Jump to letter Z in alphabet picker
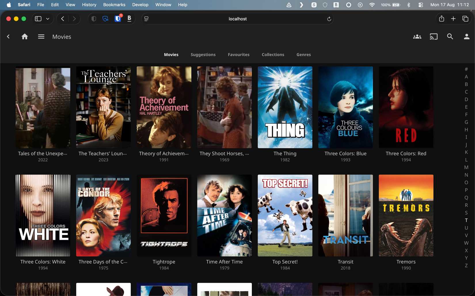The image size is (475, 296). (466, 266)
